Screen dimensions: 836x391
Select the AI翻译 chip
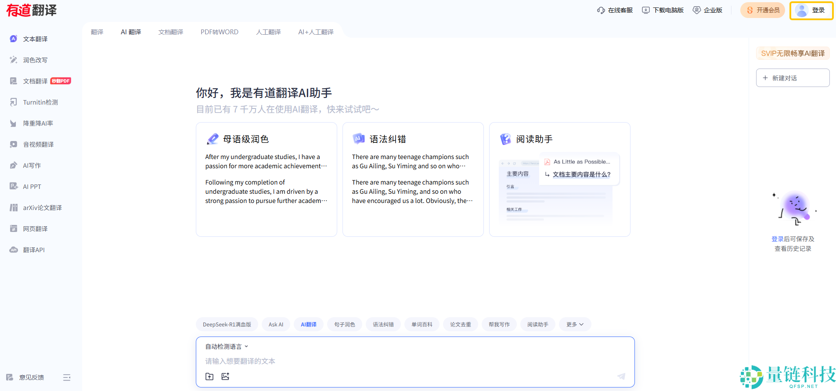coord(309,325)
